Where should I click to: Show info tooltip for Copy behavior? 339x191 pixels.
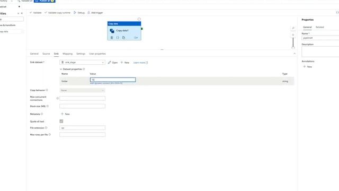coord(47,90)
